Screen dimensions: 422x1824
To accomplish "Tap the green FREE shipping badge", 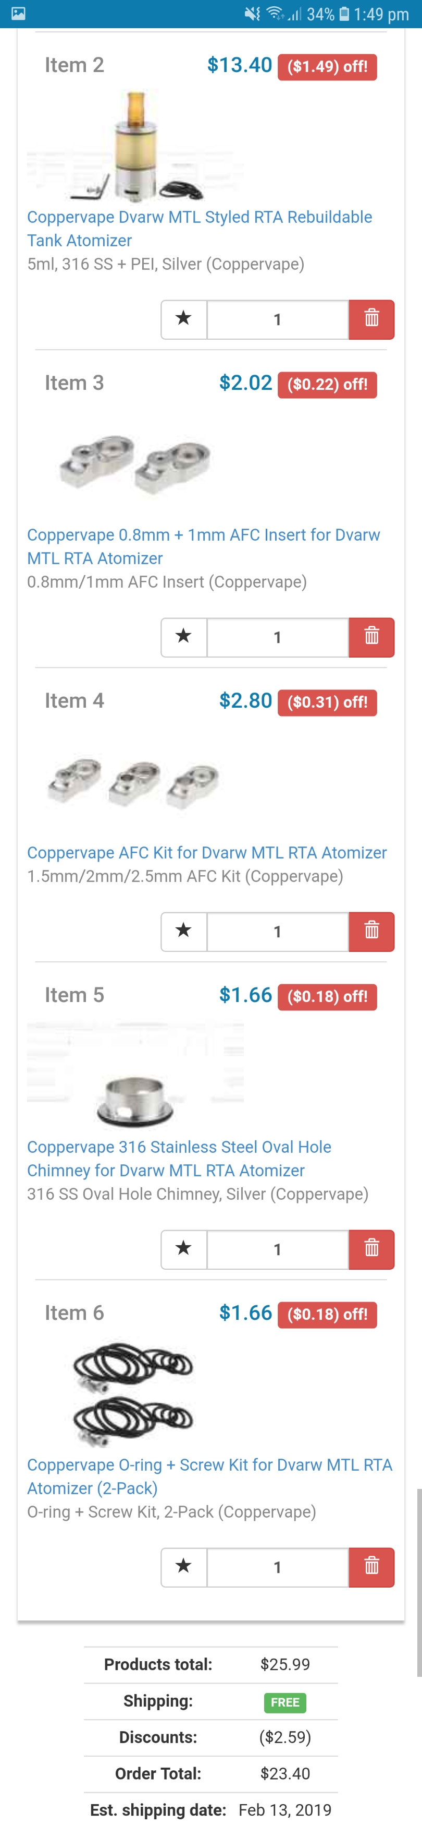I will (x=285, y=1702).
